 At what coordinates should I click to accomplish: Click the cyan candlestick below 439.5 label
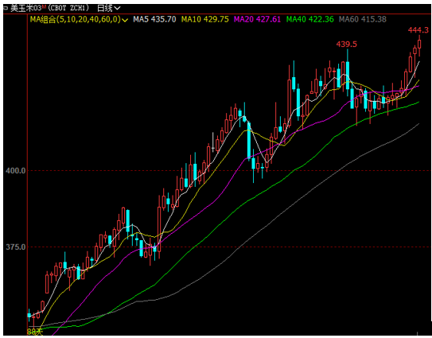click(348, 76)
